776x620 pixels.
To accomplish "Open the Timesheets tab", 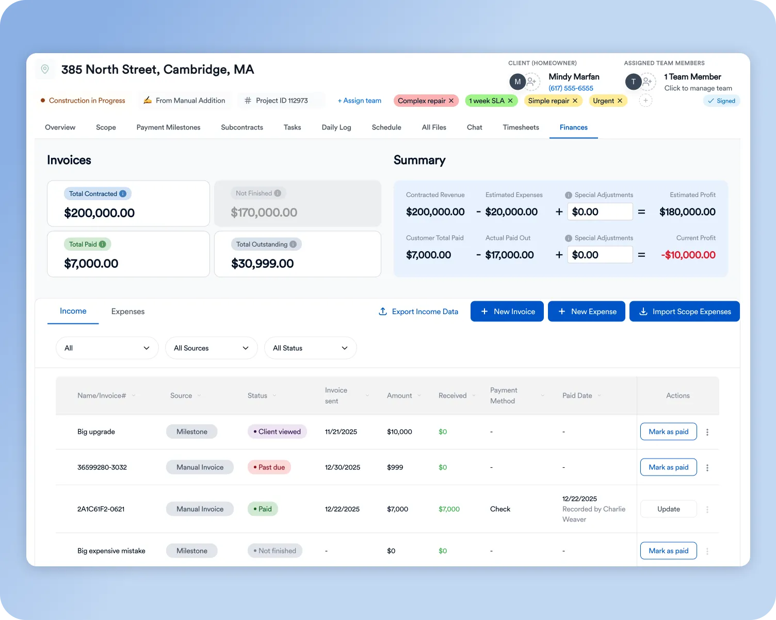I will click(521, 127).
